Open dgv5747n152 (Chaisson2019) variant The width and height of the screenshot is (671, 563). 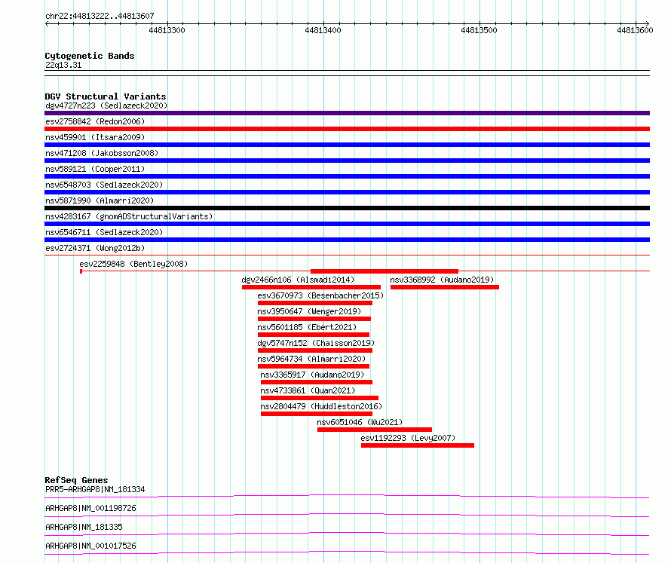[316, 343]
